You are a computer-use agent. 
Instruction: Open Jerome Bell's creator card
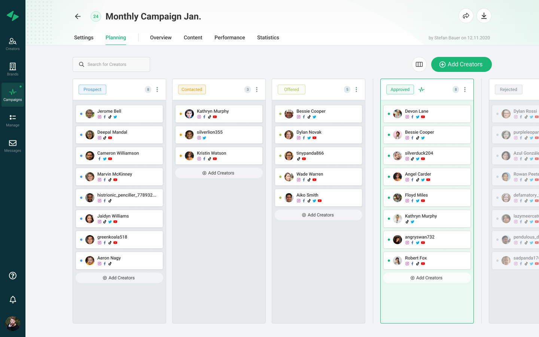119,114
